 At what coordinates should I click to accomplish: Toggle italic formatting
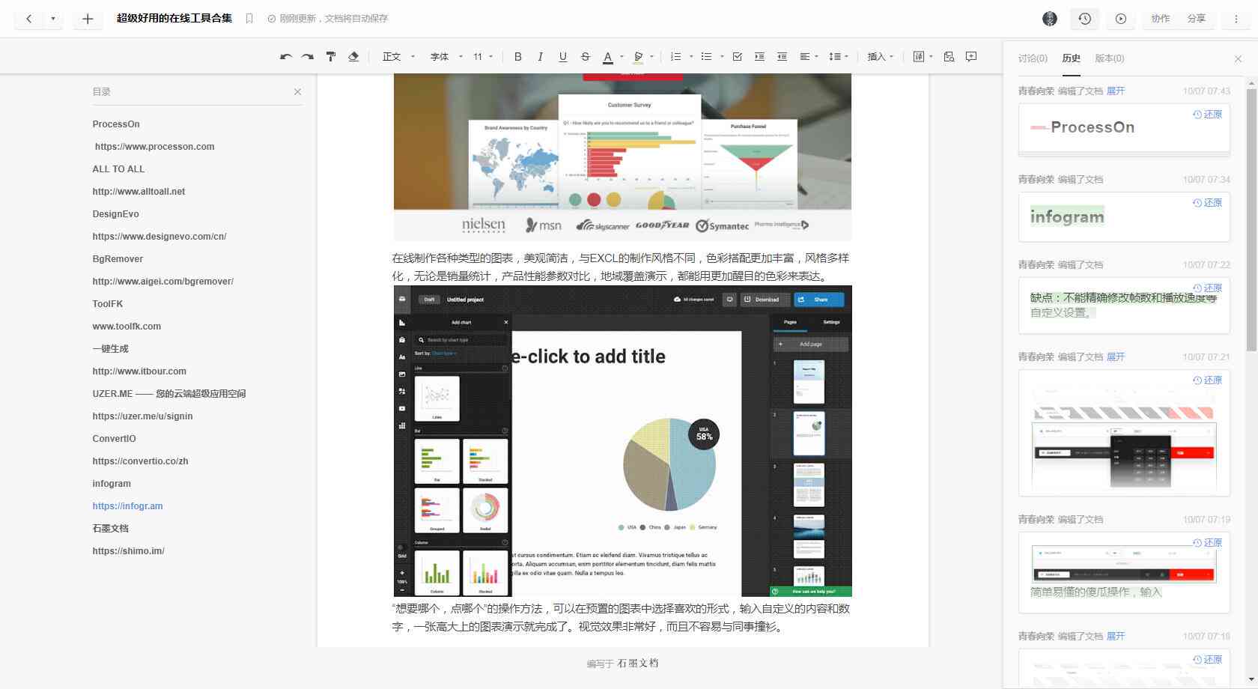click(x=540, y=57)
